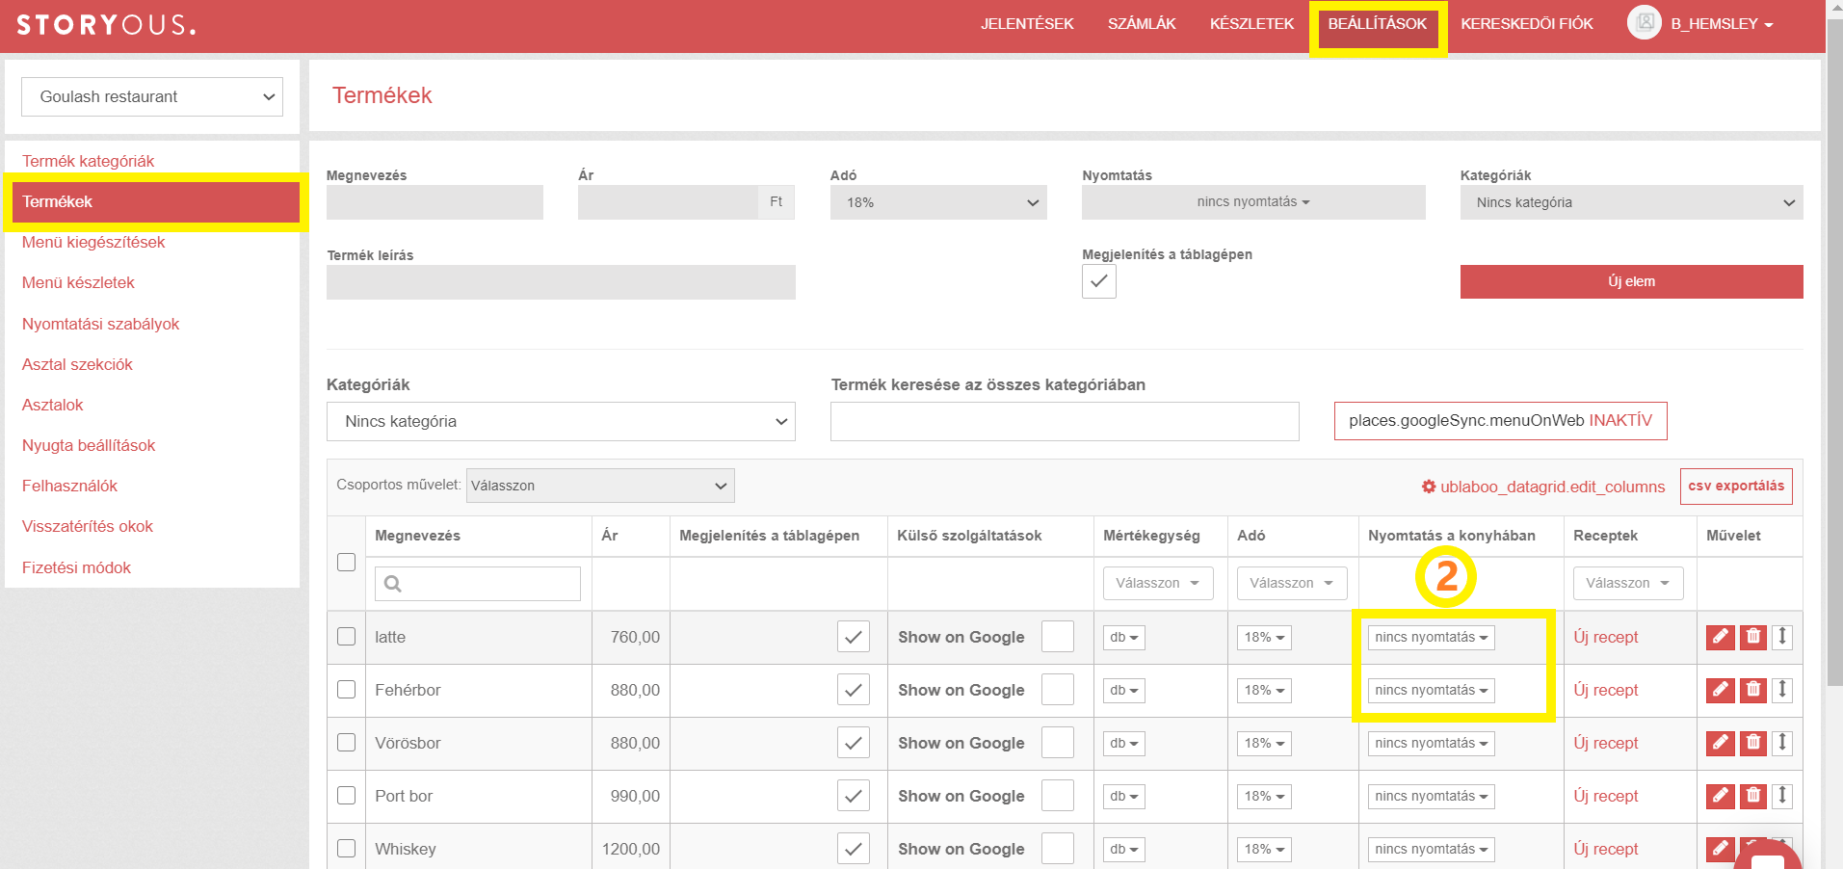Select the Port bor row checkbox
1843x869 pixels.
tap(347, 796)
